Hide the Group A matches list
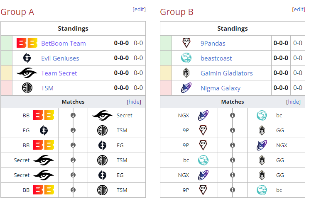The image size is (309, 199). tap(134, 102)
